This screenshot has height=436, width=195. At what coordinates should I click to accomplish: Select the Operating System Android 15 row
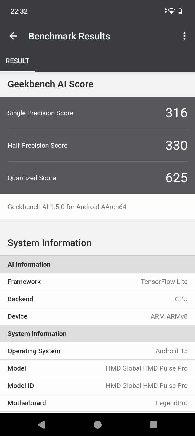click(x=97, y=351)
